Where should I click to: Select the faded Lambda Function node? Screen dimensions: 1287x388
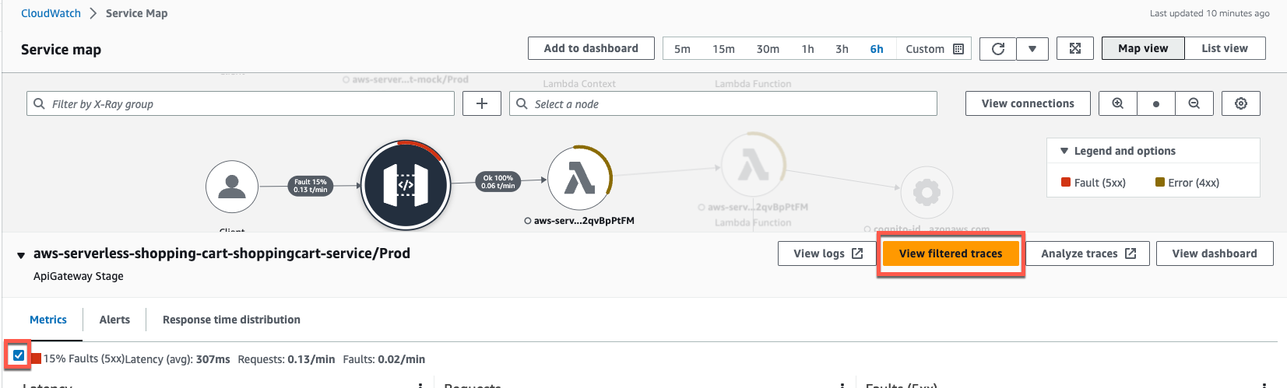753,165
